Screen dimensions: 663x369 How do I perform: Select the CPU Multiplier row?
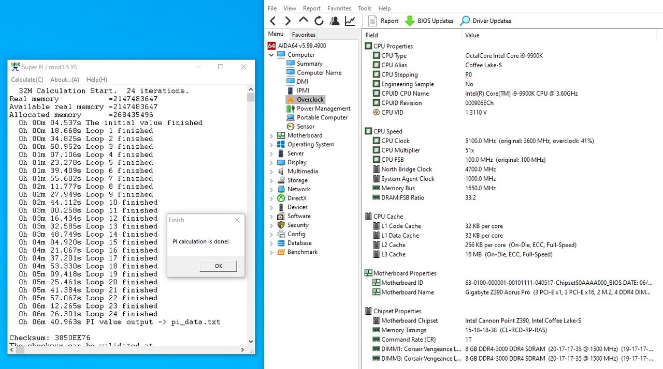[513, 150]
